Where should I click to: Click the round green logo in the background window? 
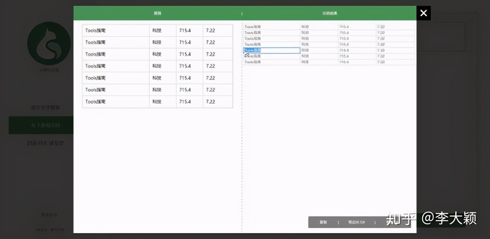click(49, 43)
